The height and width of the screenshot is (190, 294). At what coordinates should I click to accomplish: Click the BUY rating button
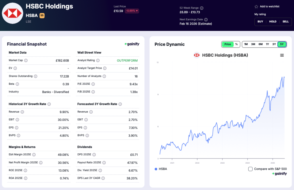point(260,21)
